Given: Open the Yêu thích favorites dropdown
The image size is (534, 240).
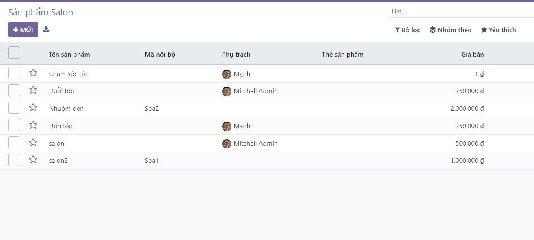Looking at the screenshot, I should pyautogui.click(x=498, y=30).
